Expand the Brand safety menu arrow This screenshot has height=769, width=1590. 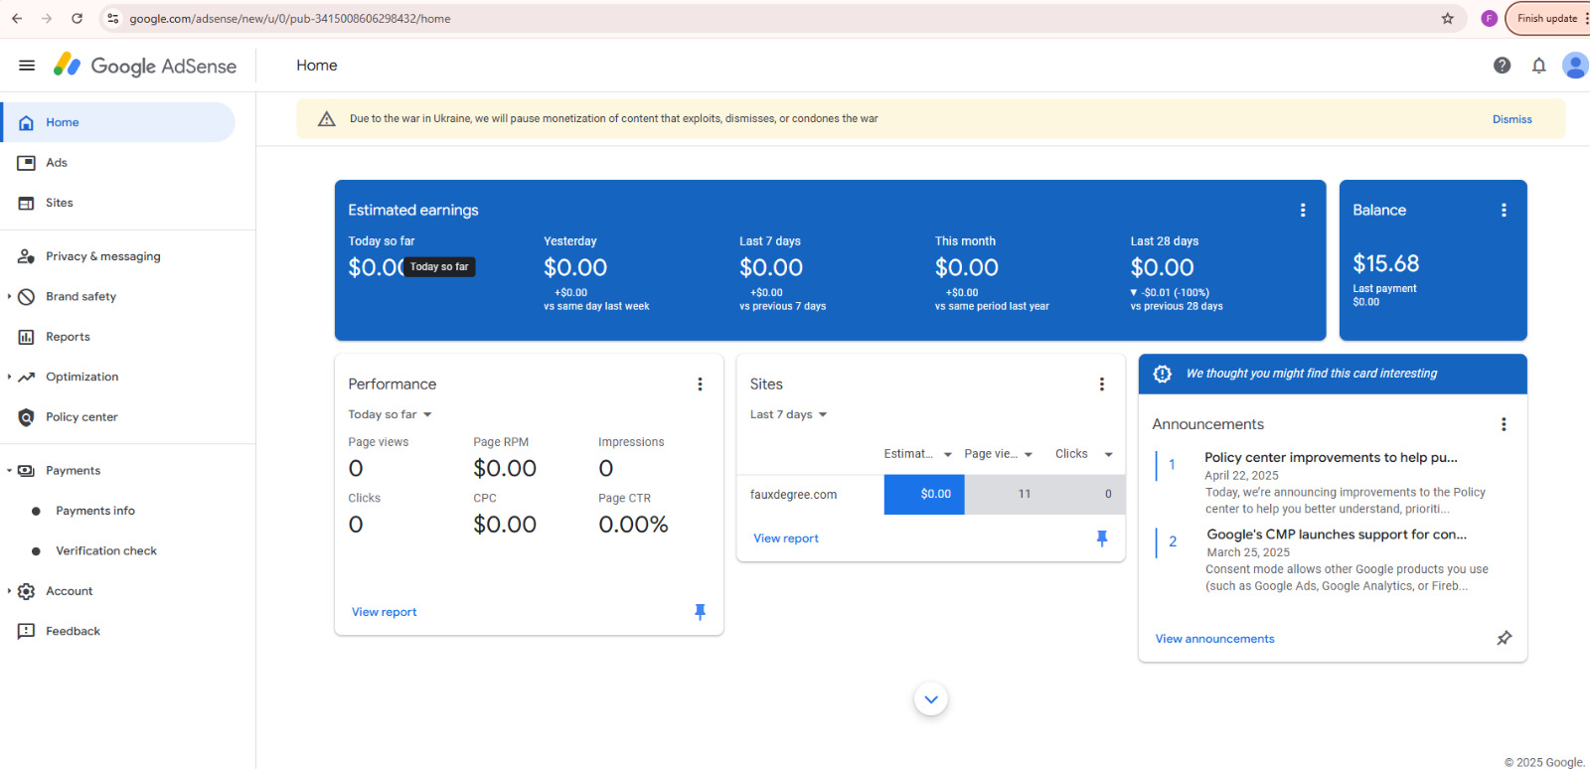click(x=9, y=296)
